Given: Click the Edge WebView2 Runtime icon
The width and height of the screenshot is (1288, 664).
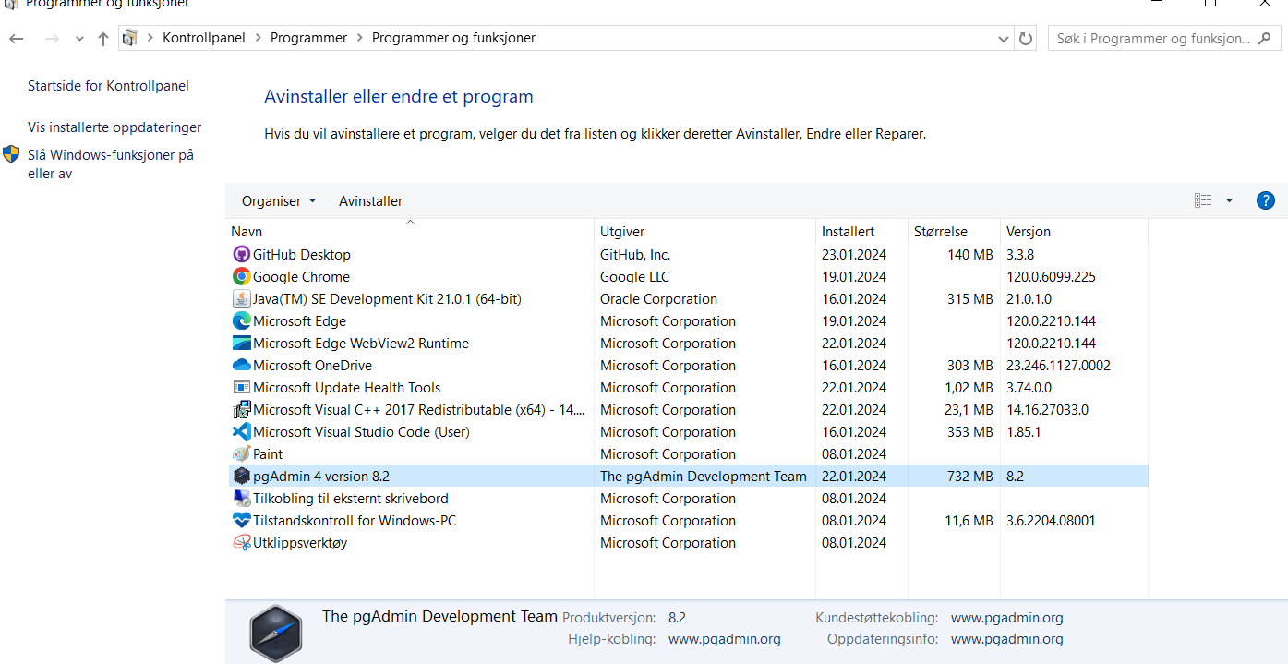Looking at the screenshot, I should click(241, 343).
